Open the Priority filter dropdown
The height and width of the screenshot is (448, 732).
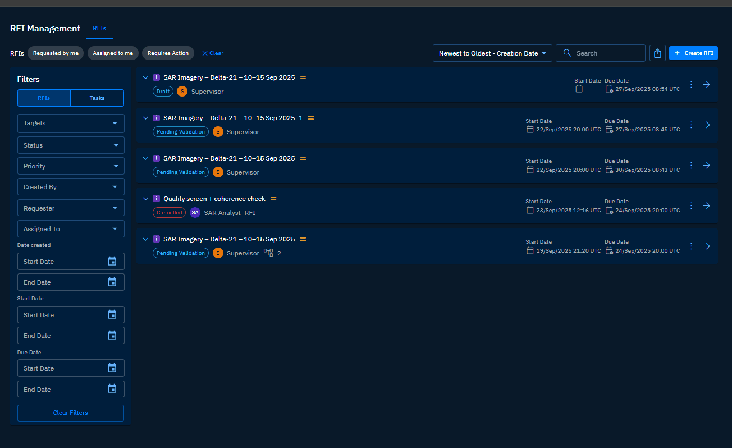pos(71,166)
